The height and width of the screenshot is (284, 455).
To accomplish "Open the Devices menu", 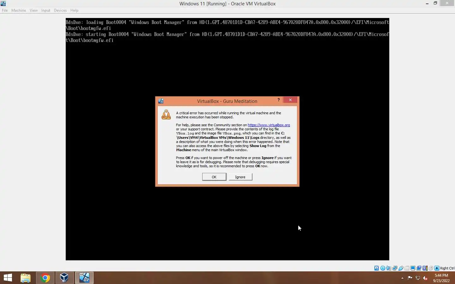I will (60, 10).
